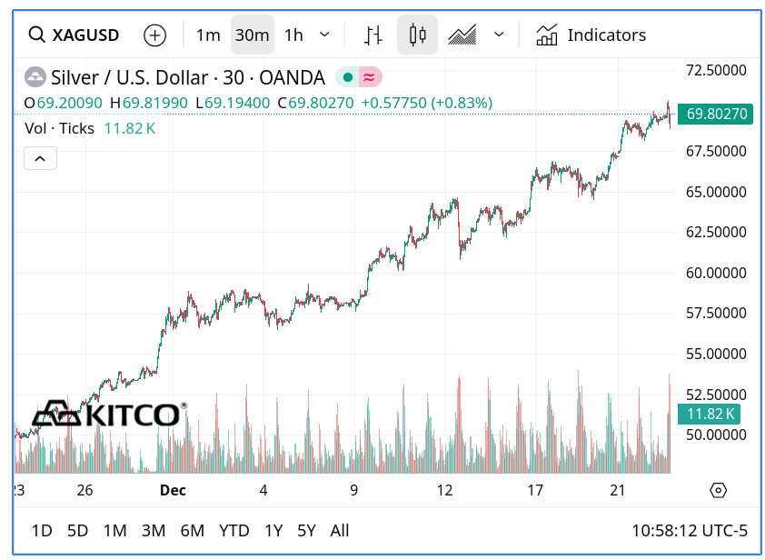Click the Dec date axis label
The image size is (765, 560).
[x=173, y=490]
